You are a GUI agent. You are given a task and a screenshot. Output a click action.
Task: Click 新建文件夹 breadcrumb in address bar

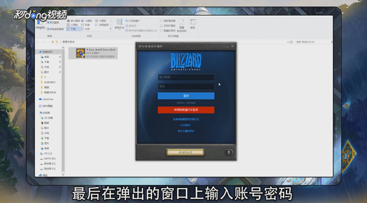[x=69, y=42]
